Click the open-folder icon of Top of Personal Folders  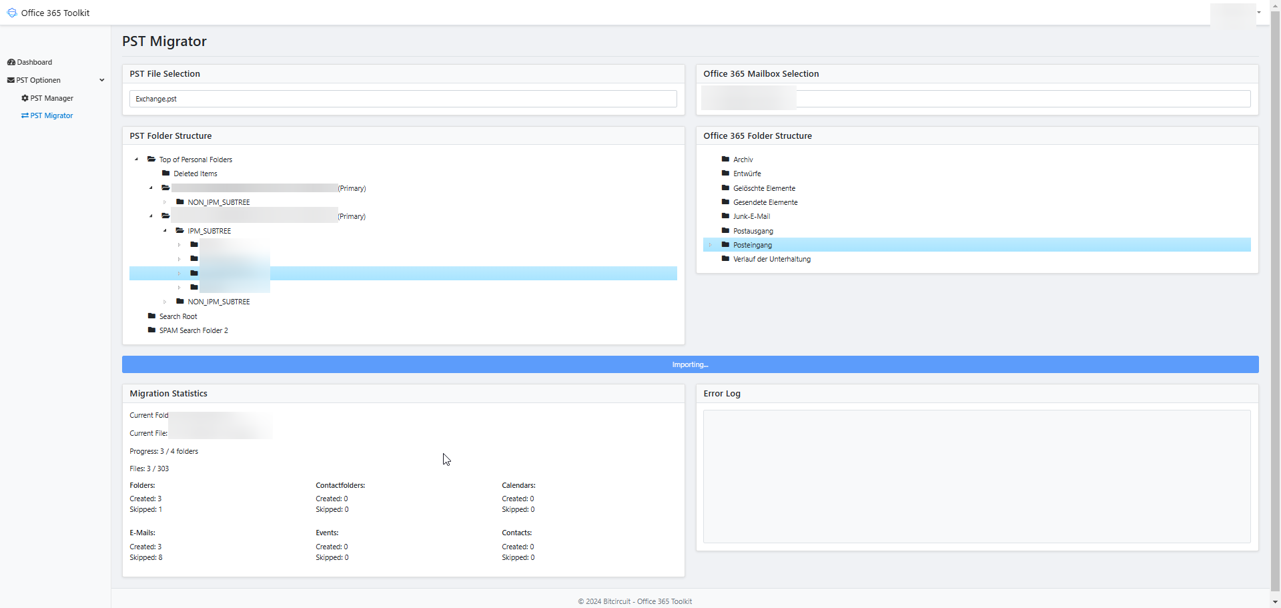pyautogui.click(x=151, y=160)
